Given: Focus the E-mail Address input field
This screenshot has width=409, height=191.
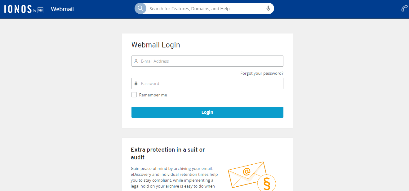Looking at the screenshot, I should [207, 61].
